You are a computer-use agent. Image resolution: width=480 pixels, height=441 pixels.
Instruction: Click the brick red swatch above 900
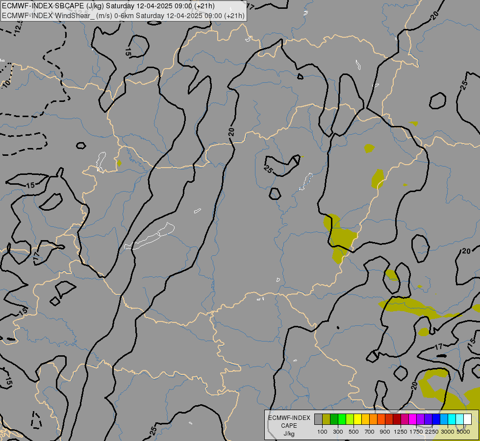[389, 419]
